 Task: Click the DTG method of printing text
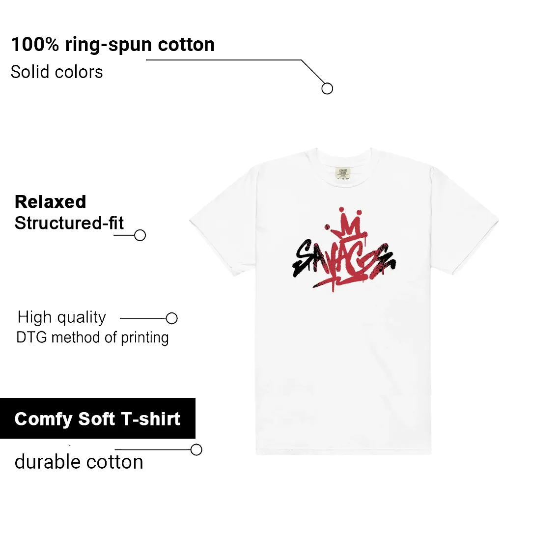point(92,338)
